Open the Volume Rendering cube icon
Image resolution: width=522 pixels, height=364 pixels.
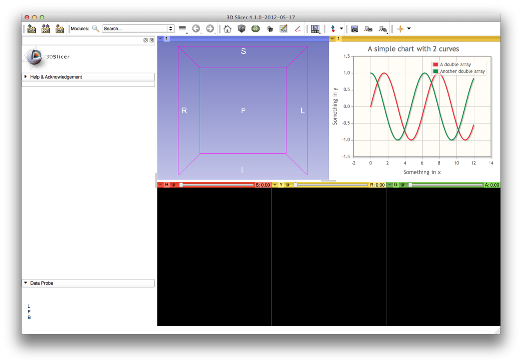tap(241, 29)
